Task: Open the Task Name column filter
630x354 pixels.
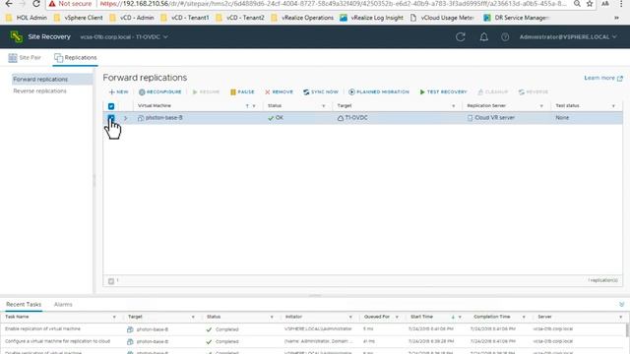Action: tap(114, 317)
